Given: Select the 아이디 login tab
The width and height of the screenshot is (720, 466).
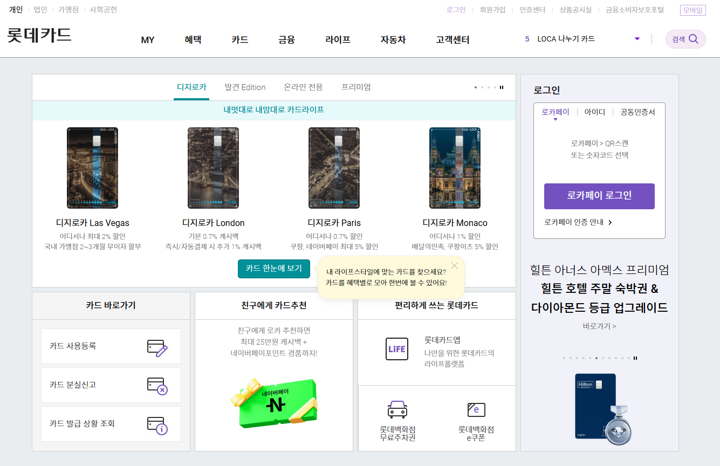Looking at the screenshot, I should click(x=595, y=112).
